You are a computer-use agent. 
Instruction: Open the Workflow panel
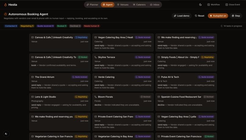click(x=214, y=5)
